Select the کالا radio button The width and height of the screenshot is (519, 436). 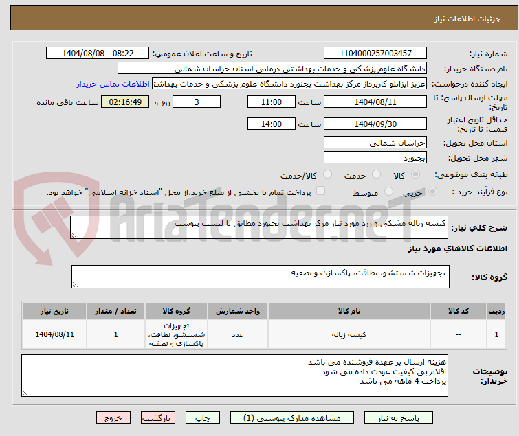pos(415,174)
